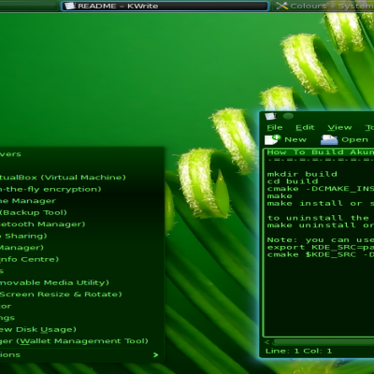The width and height of the screenshot is (374, 374).
Task: Click the 'Note: you can use' line
Action: click(321, 239)
